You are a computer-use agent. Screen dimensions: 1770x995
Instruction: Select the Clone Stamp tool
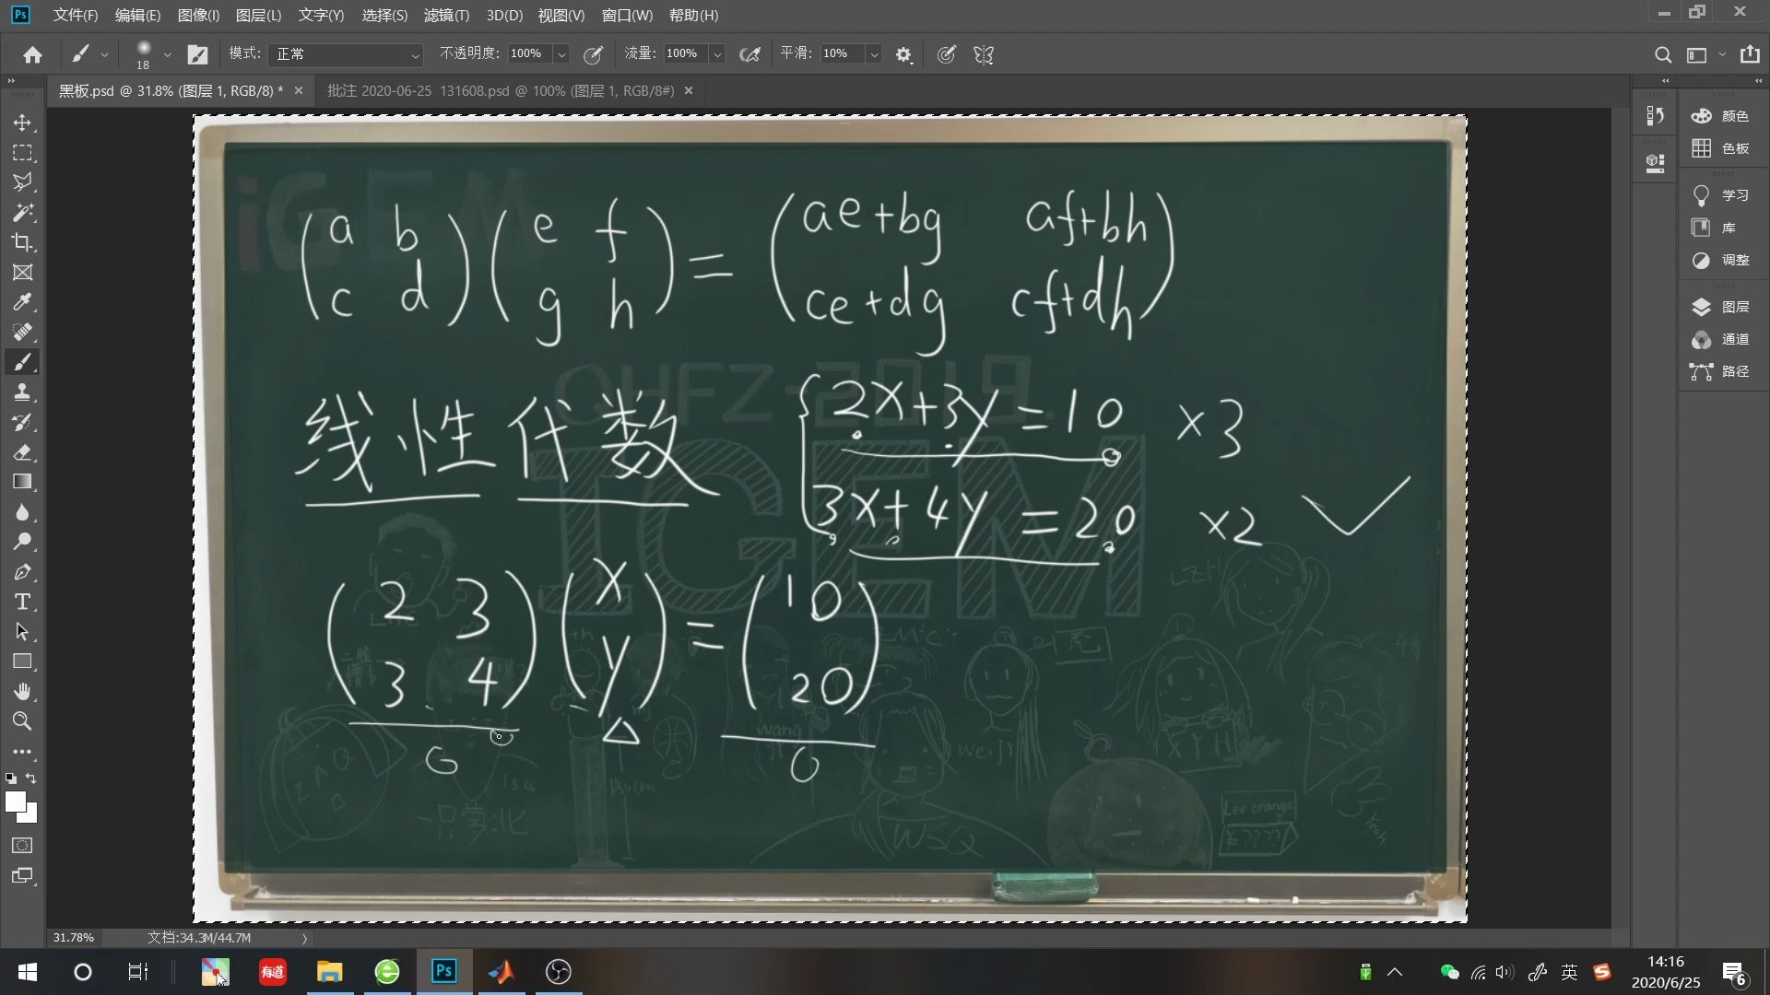point(23,392)
